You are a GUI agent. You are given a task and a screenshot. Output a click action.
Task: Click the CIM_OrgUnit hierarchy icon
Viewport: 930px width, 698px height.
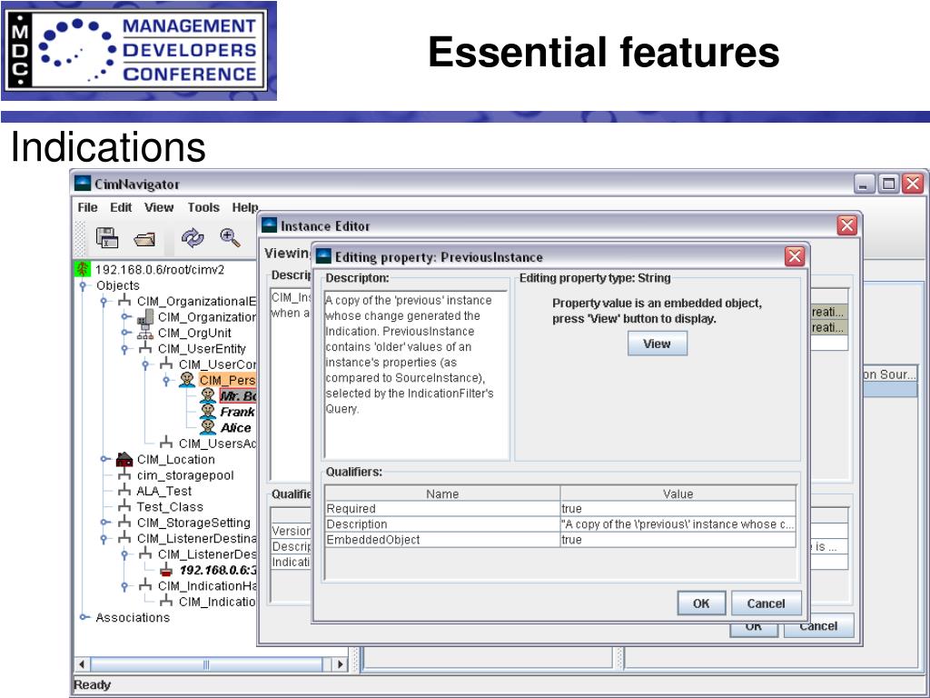click(145, 333)
